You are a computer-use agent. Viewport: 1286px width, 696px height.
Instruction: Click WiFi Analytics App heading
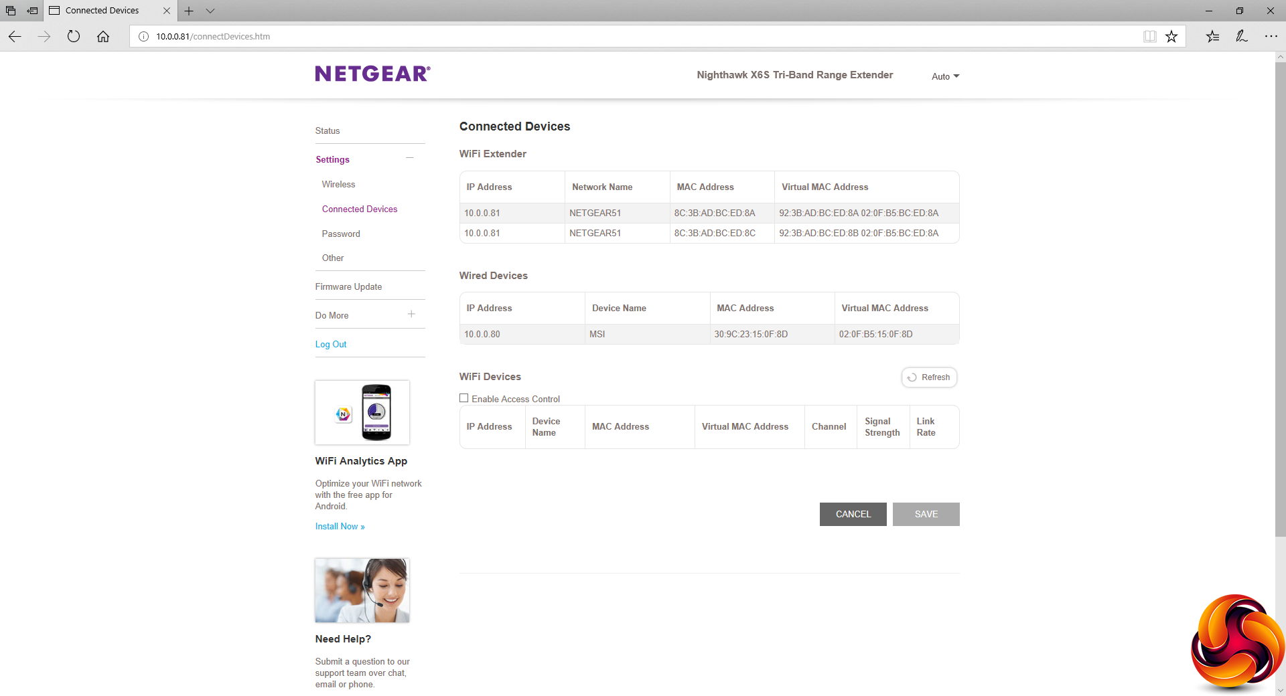pos(361,461)
